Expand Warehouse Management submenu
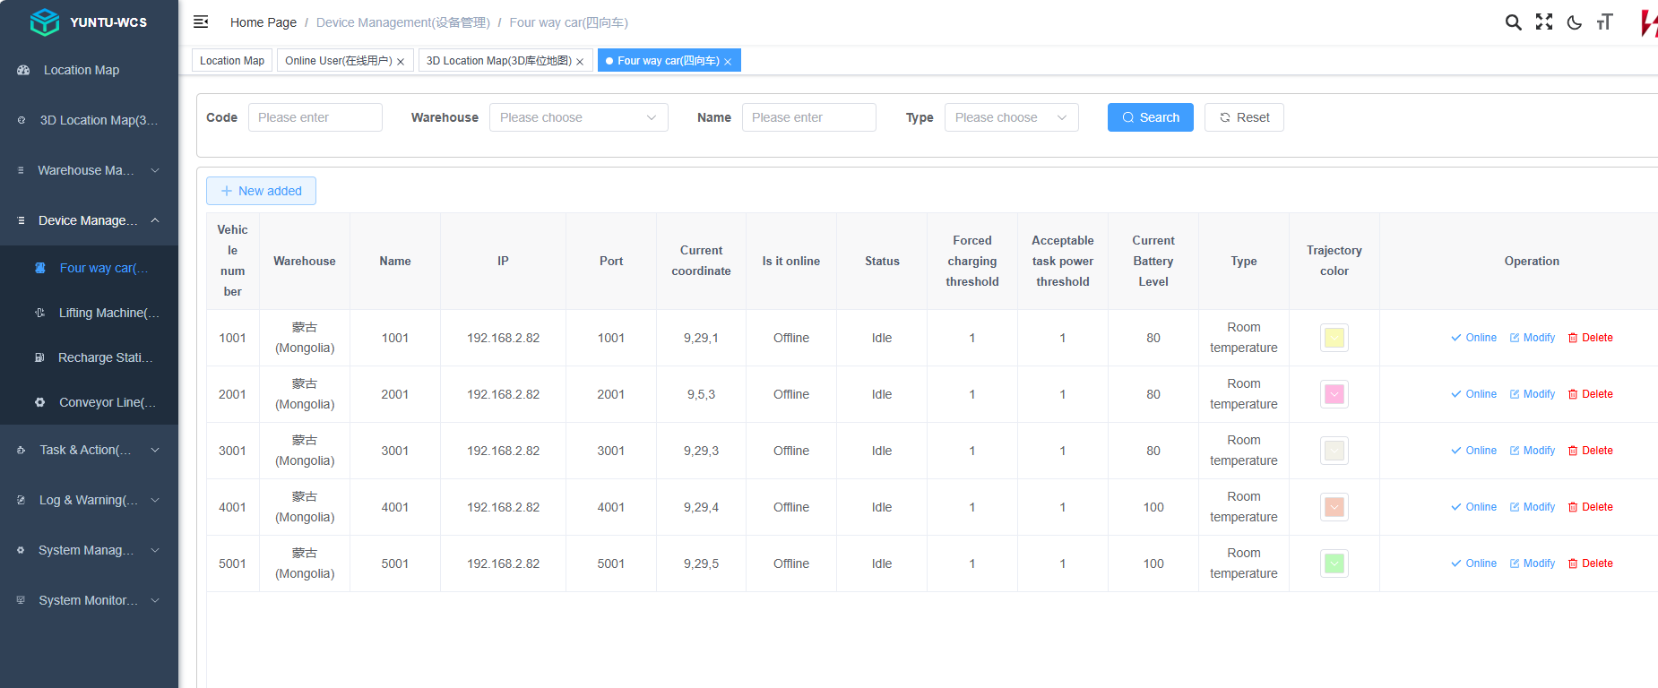Image resolution: width=1658 pixels, height=688 pixels. (155, 170)
